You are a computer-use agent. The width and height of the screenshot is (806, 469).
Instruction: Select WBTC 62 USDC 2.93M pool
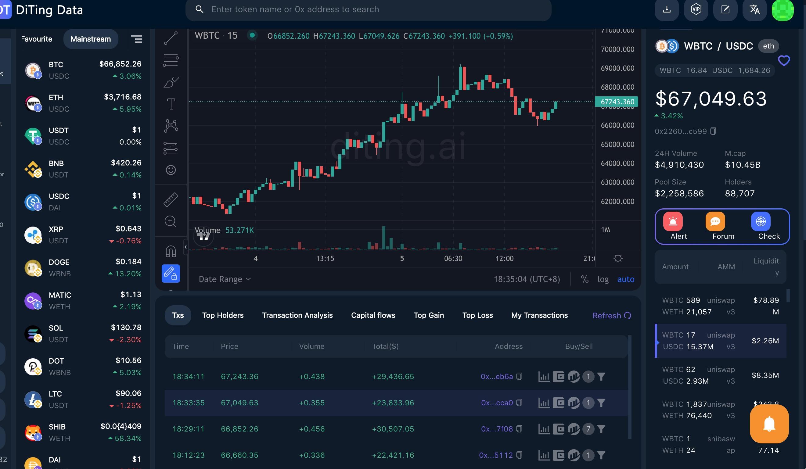[720, 375]
